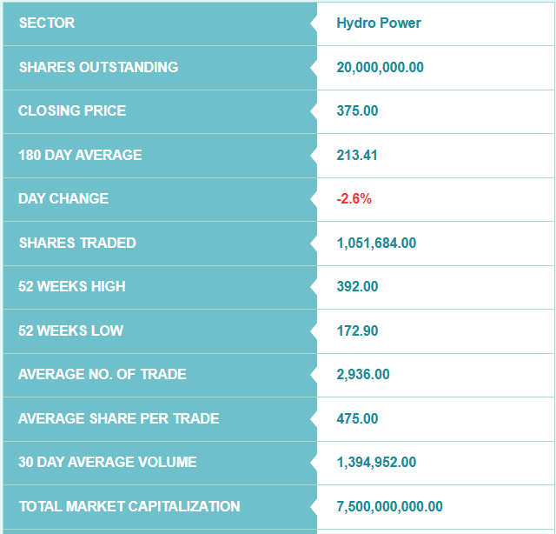
Task: Click the 1,394,952.00 average volume value
Action: pyautogui.click(x=376, y=462)
